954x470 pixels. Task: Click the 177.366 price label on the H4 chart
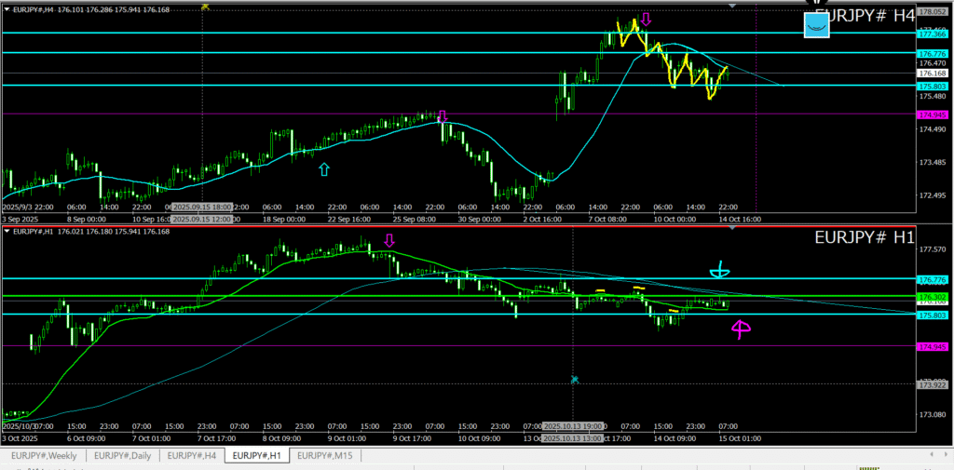click(932, 34)
